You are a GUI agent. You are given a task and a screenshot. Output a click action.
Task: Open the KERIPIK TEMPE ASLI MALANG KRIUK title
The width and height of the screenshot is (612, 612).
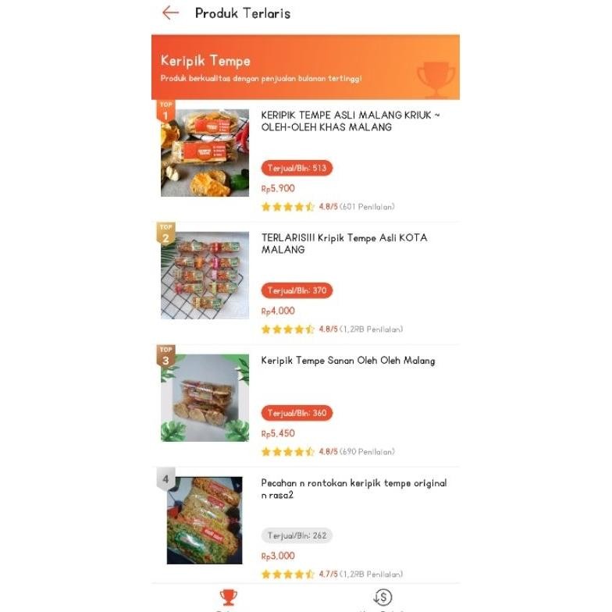click(x=350, y=121)
